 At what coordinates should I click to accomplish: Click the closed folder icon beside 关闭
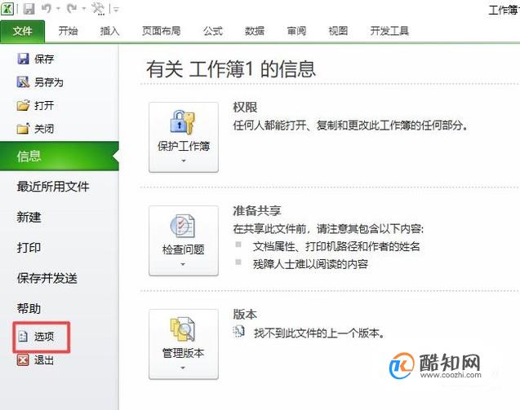[23, 129]
